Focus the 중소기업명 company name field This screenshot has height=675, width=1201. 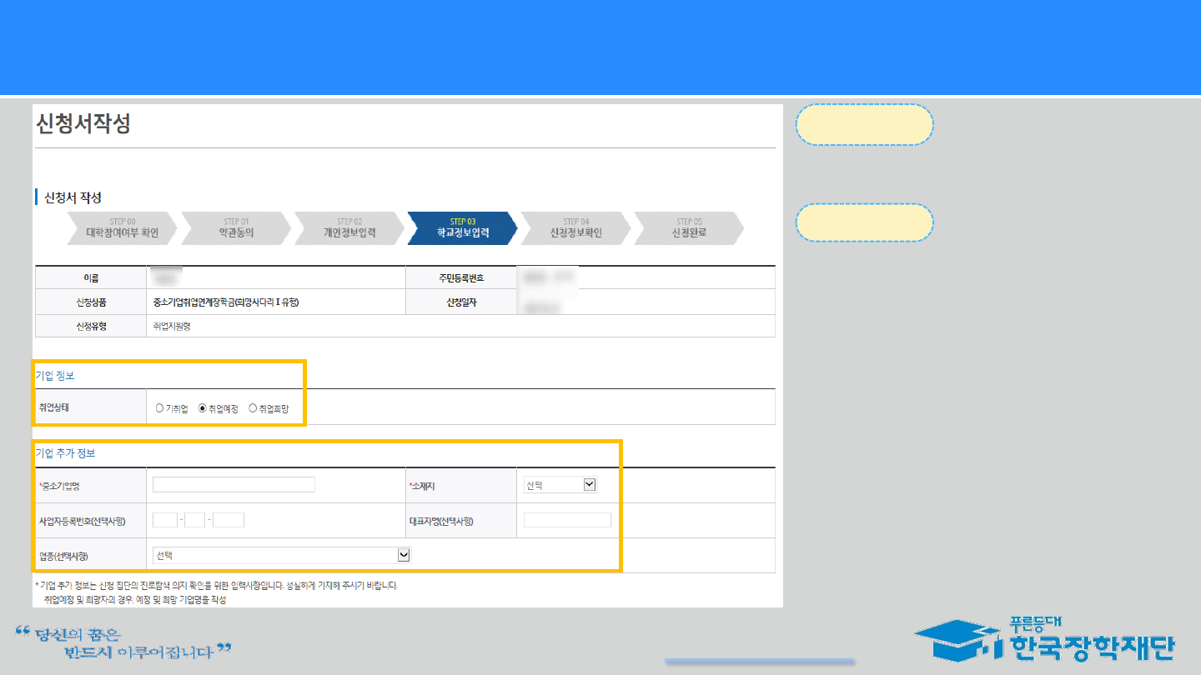[234, 485]
